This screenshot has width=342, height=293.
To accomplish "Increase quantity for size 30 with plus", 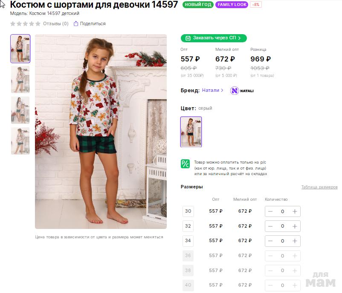I will 295,211.
